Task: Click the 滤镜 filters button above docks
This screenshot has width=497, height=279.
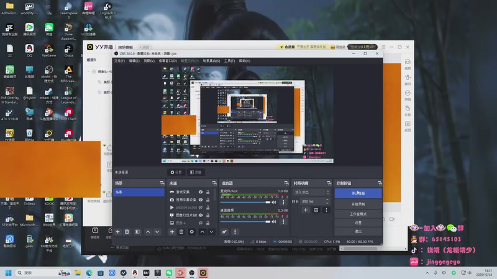Action: pos(196,172)
